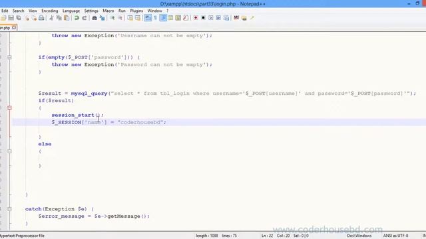Click the green Undo arrow
This screenshot has height=239, width=426.
[x=77, y=18]
